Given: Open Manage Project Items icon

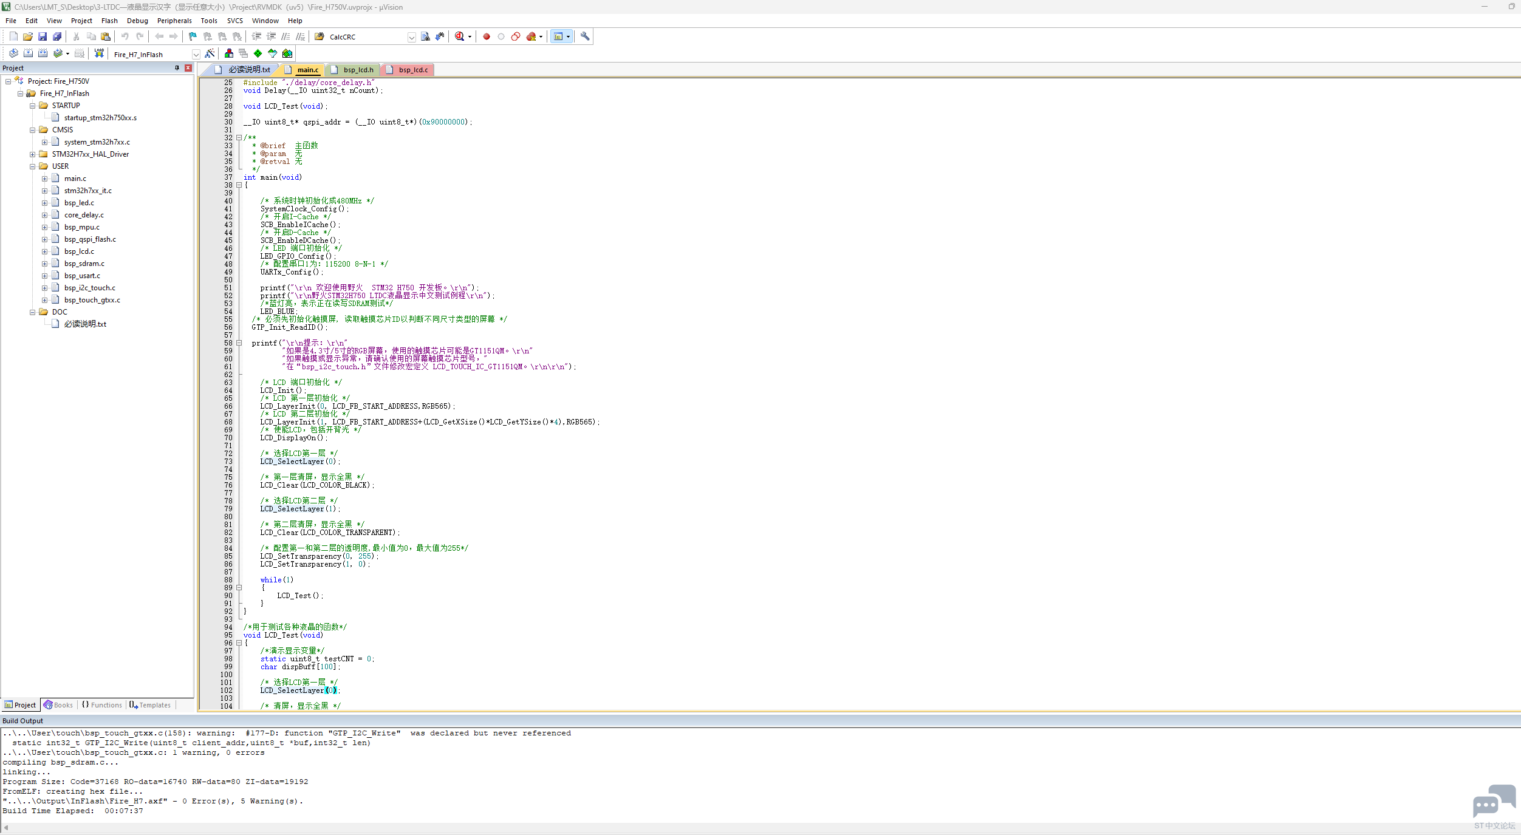Looking at the screenshot, I should coord(229,53).
